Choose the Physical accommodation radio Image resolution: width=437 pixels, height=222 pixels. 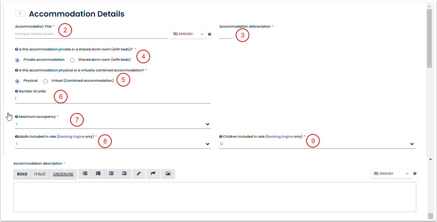pos(17,81)
